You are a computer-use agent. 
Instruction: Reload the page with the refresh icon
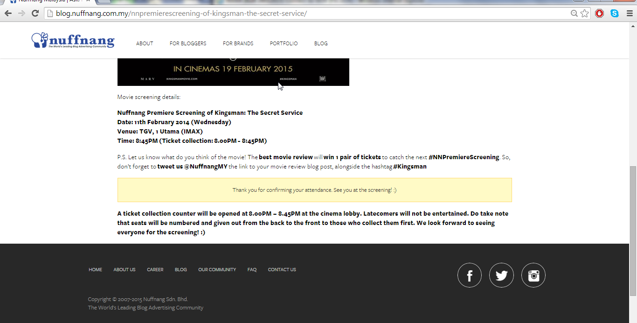[35, 14]
